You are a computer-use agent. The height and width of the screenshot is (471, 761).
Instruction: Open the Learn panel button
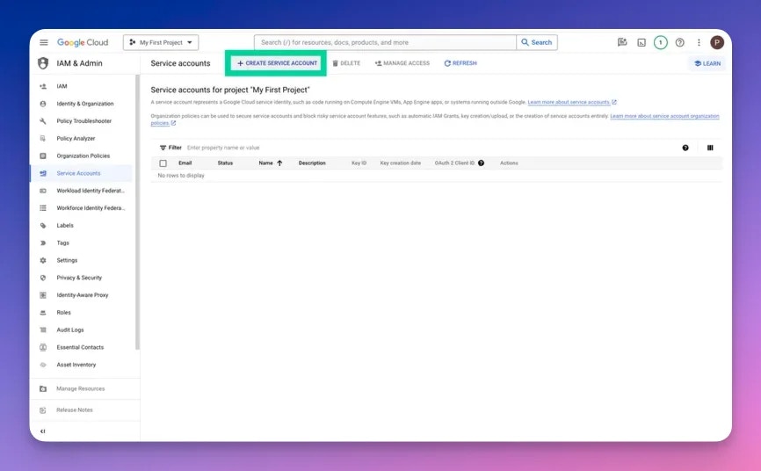click(707, 63)
